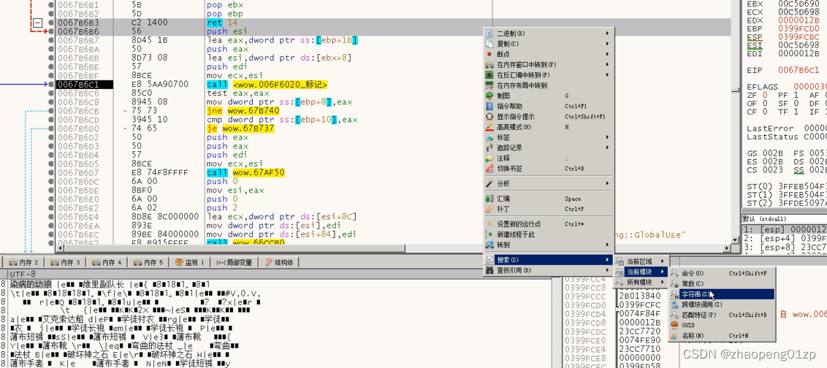Viewport: 827px width, 368px height.
Task: Search for 命令 in the current module
Action: tap(722, 273)
